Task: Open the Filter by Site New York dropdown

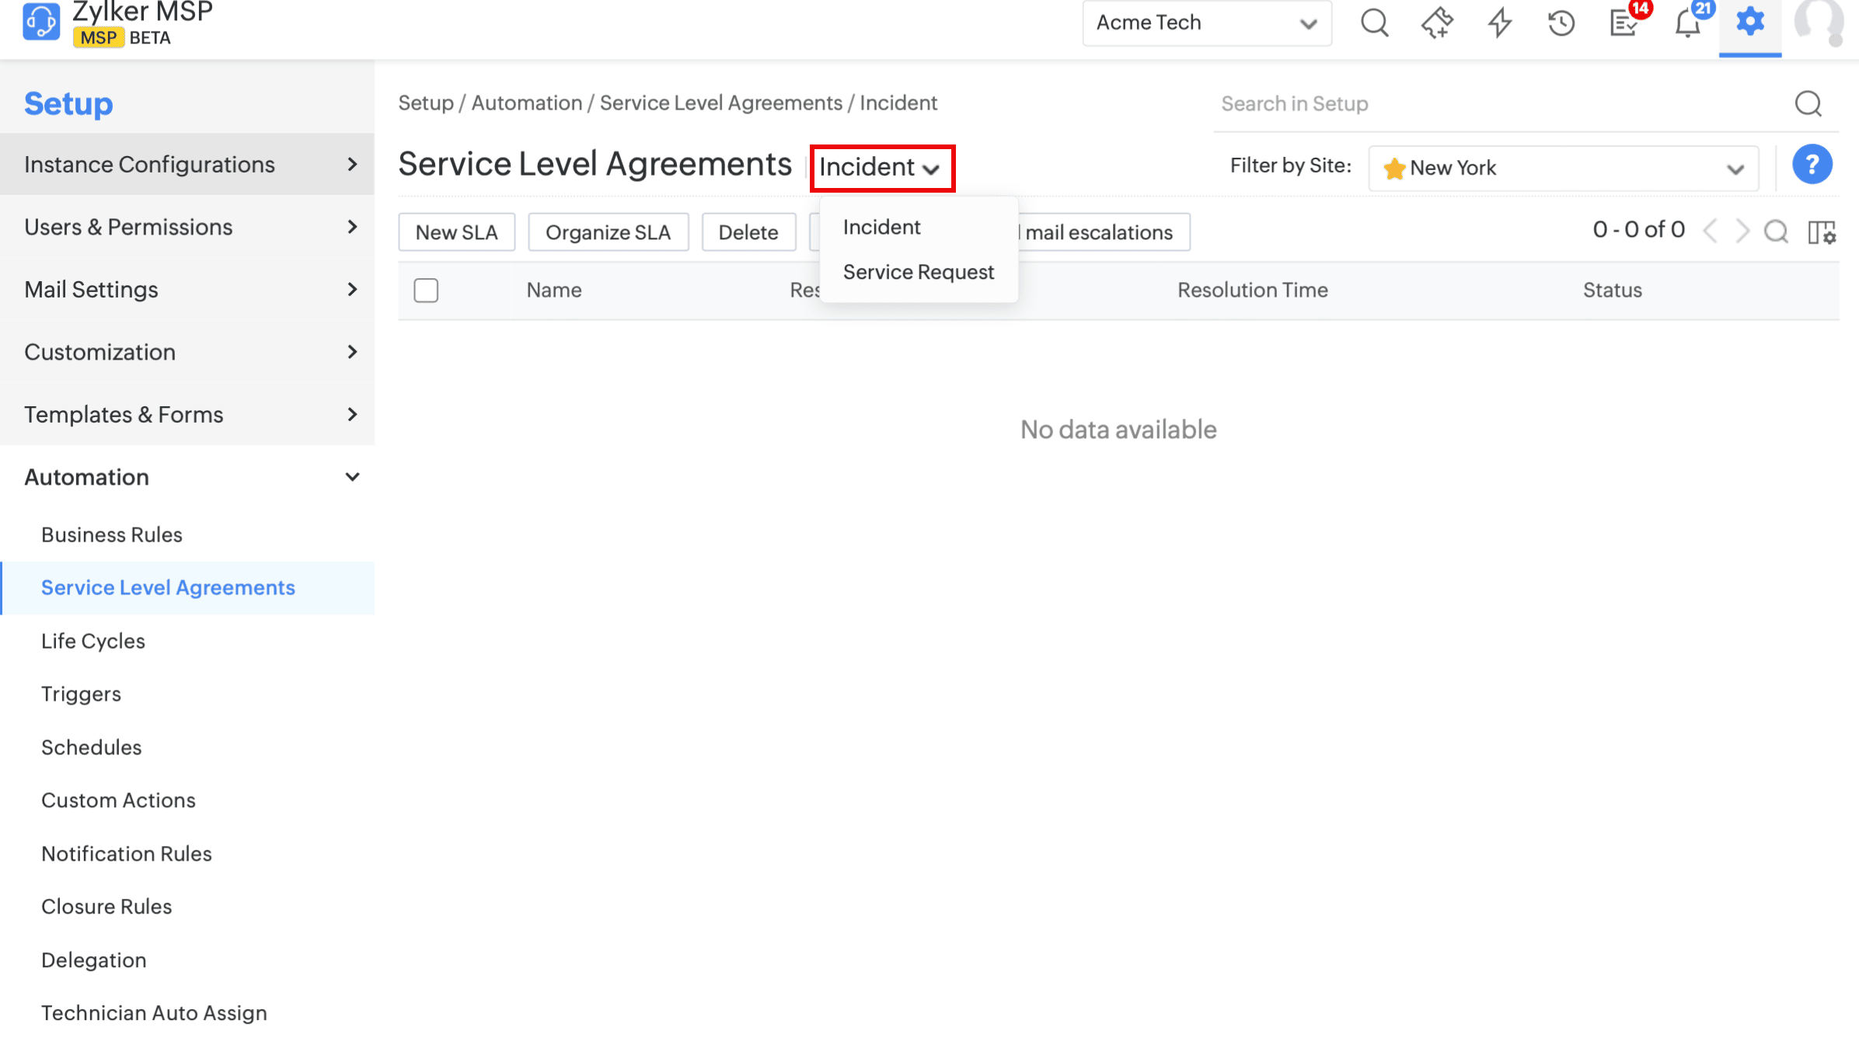Action: (x=1563, y=168)
